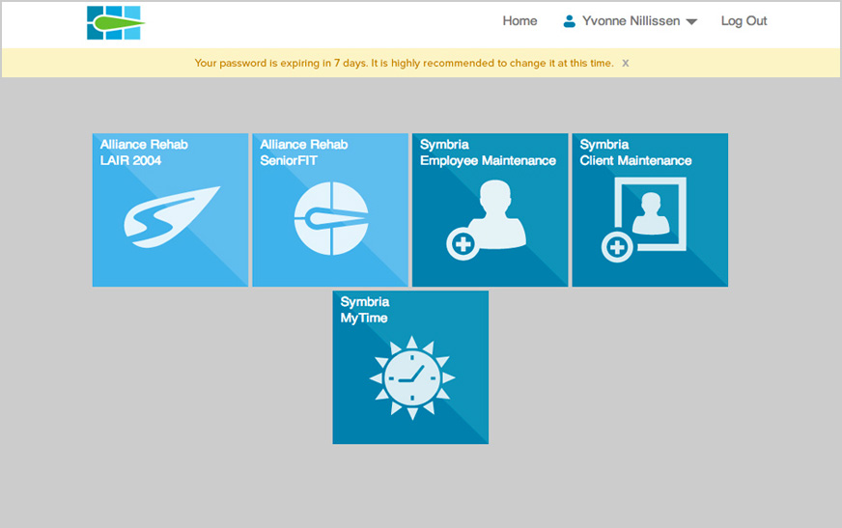Click the company logo in the header
The width and height of the screenshot is (842, 528).
point(115,22)
